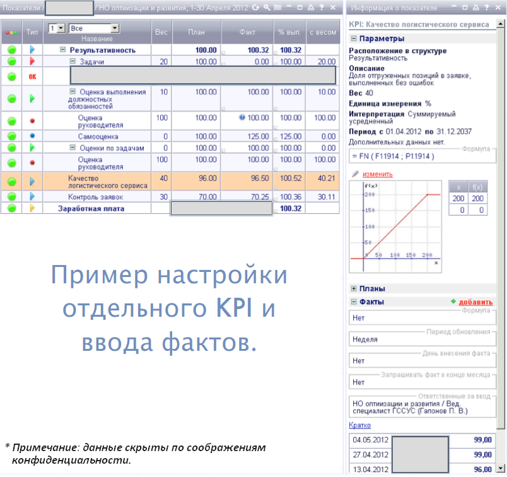This screenshot has height=477, width=507.
Task: Open the list view icon in header
Action: (x=277, y=8)
